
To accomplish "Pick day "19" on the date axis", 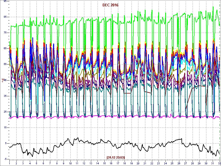I will pos(131,163).
